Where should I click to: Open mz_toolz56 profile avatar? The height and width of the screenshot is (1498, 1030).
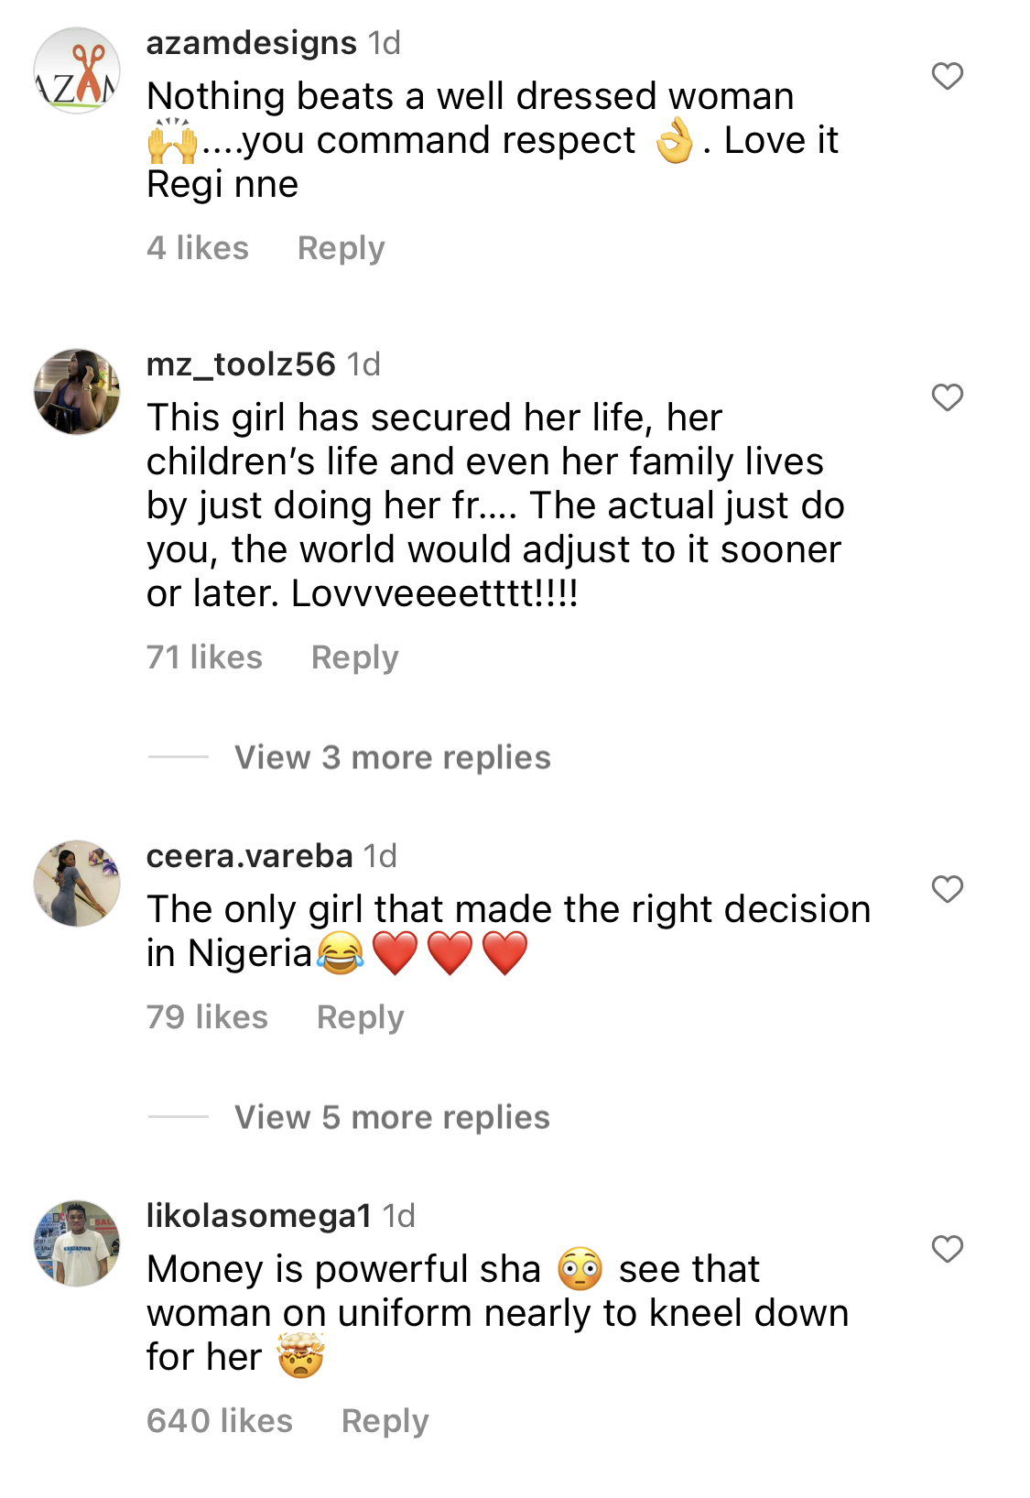point(77,392)
